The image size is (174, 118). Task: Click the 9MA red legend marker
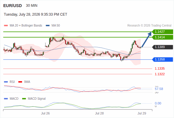[x=20, y=82]
